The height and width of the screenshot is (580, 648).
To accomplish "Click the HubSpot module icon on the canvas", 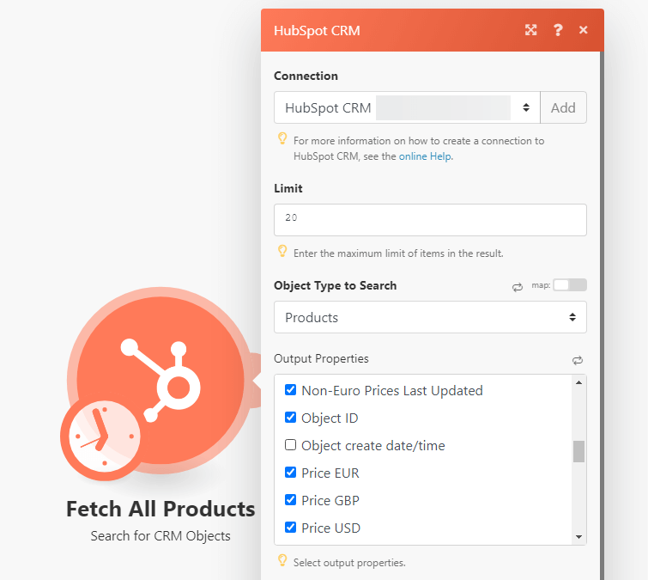I will click(x=160, y=381).
